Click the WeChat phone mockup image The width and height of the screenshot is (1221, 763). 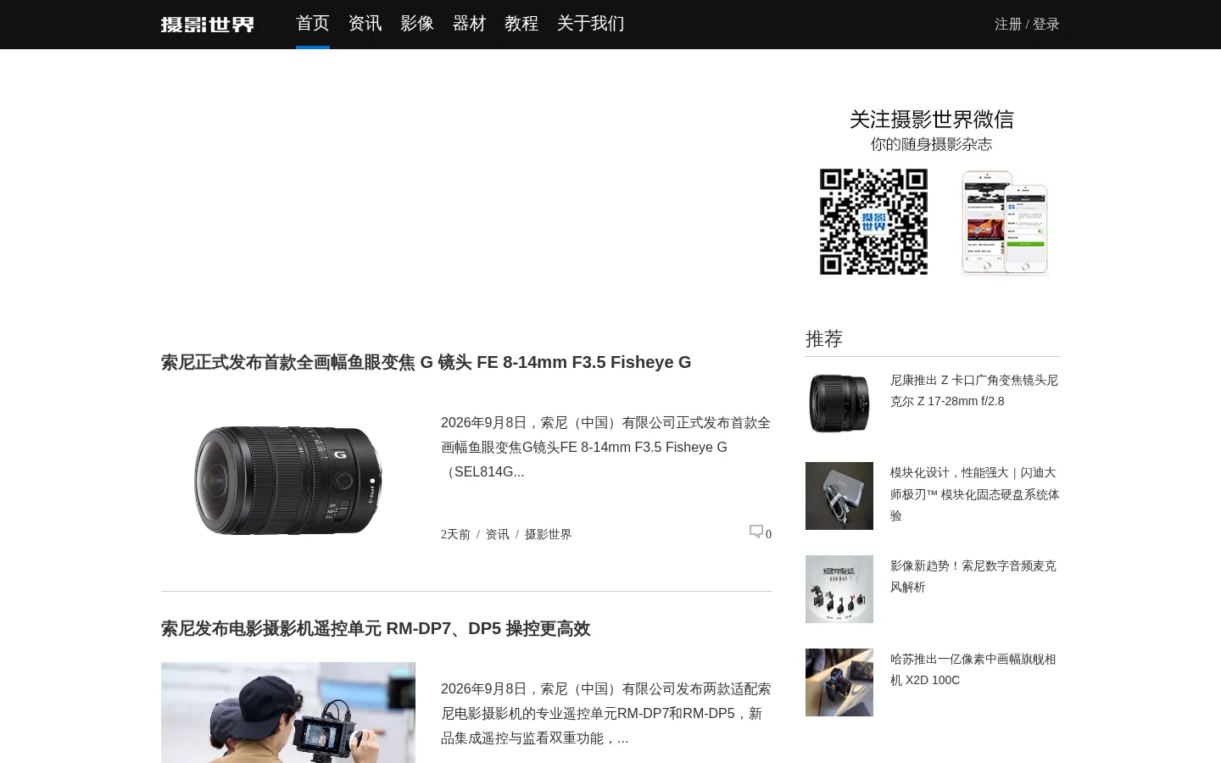1005,223
